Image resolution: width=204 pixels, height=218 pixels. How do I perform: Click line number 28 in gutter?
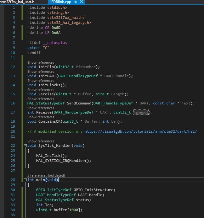tap(13, 180)
